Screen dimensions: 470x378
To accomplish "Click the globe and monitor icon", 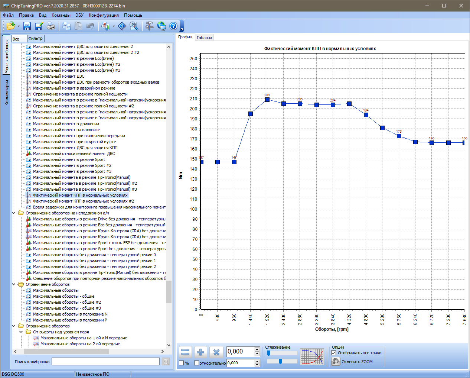I will click(x=161, y=26).
